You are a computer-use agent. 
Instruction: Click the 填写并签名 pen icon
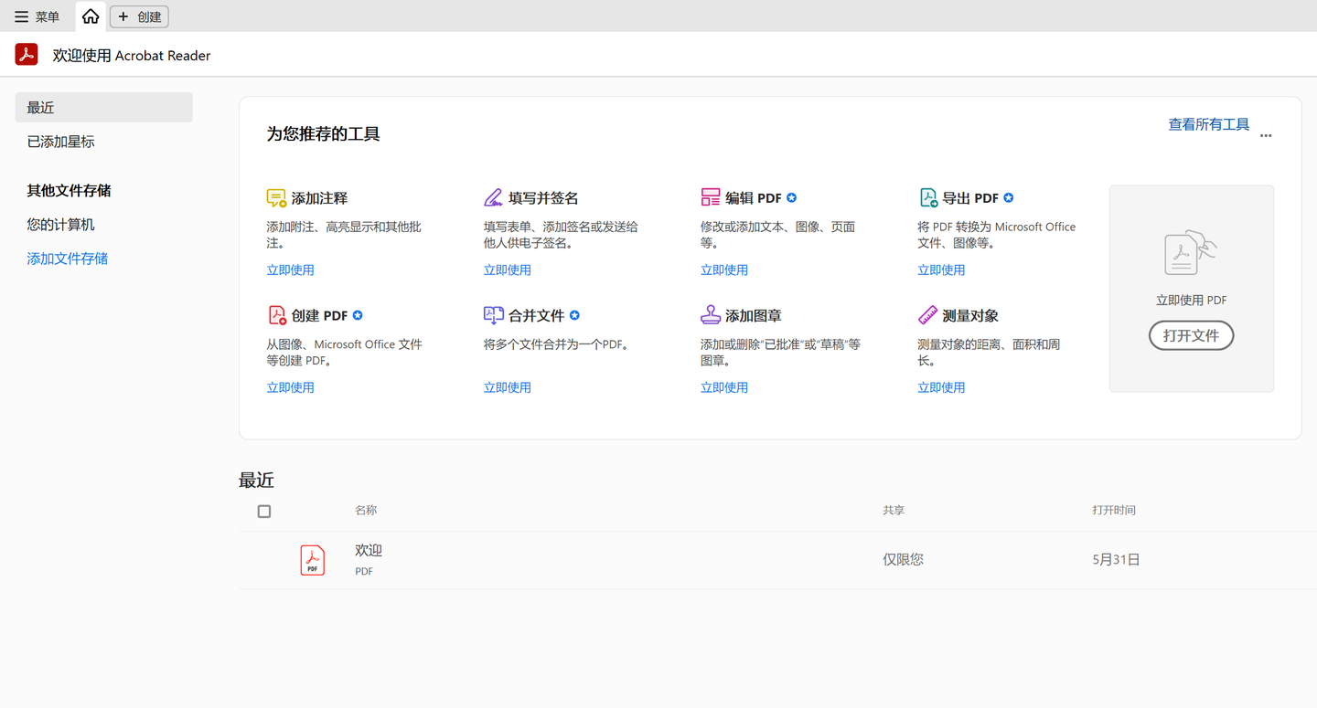coord(493,198)
